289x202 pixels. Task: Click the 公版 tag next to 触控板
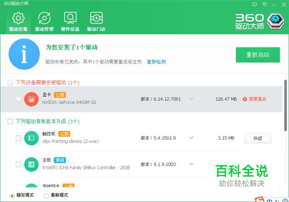point(64,134)
